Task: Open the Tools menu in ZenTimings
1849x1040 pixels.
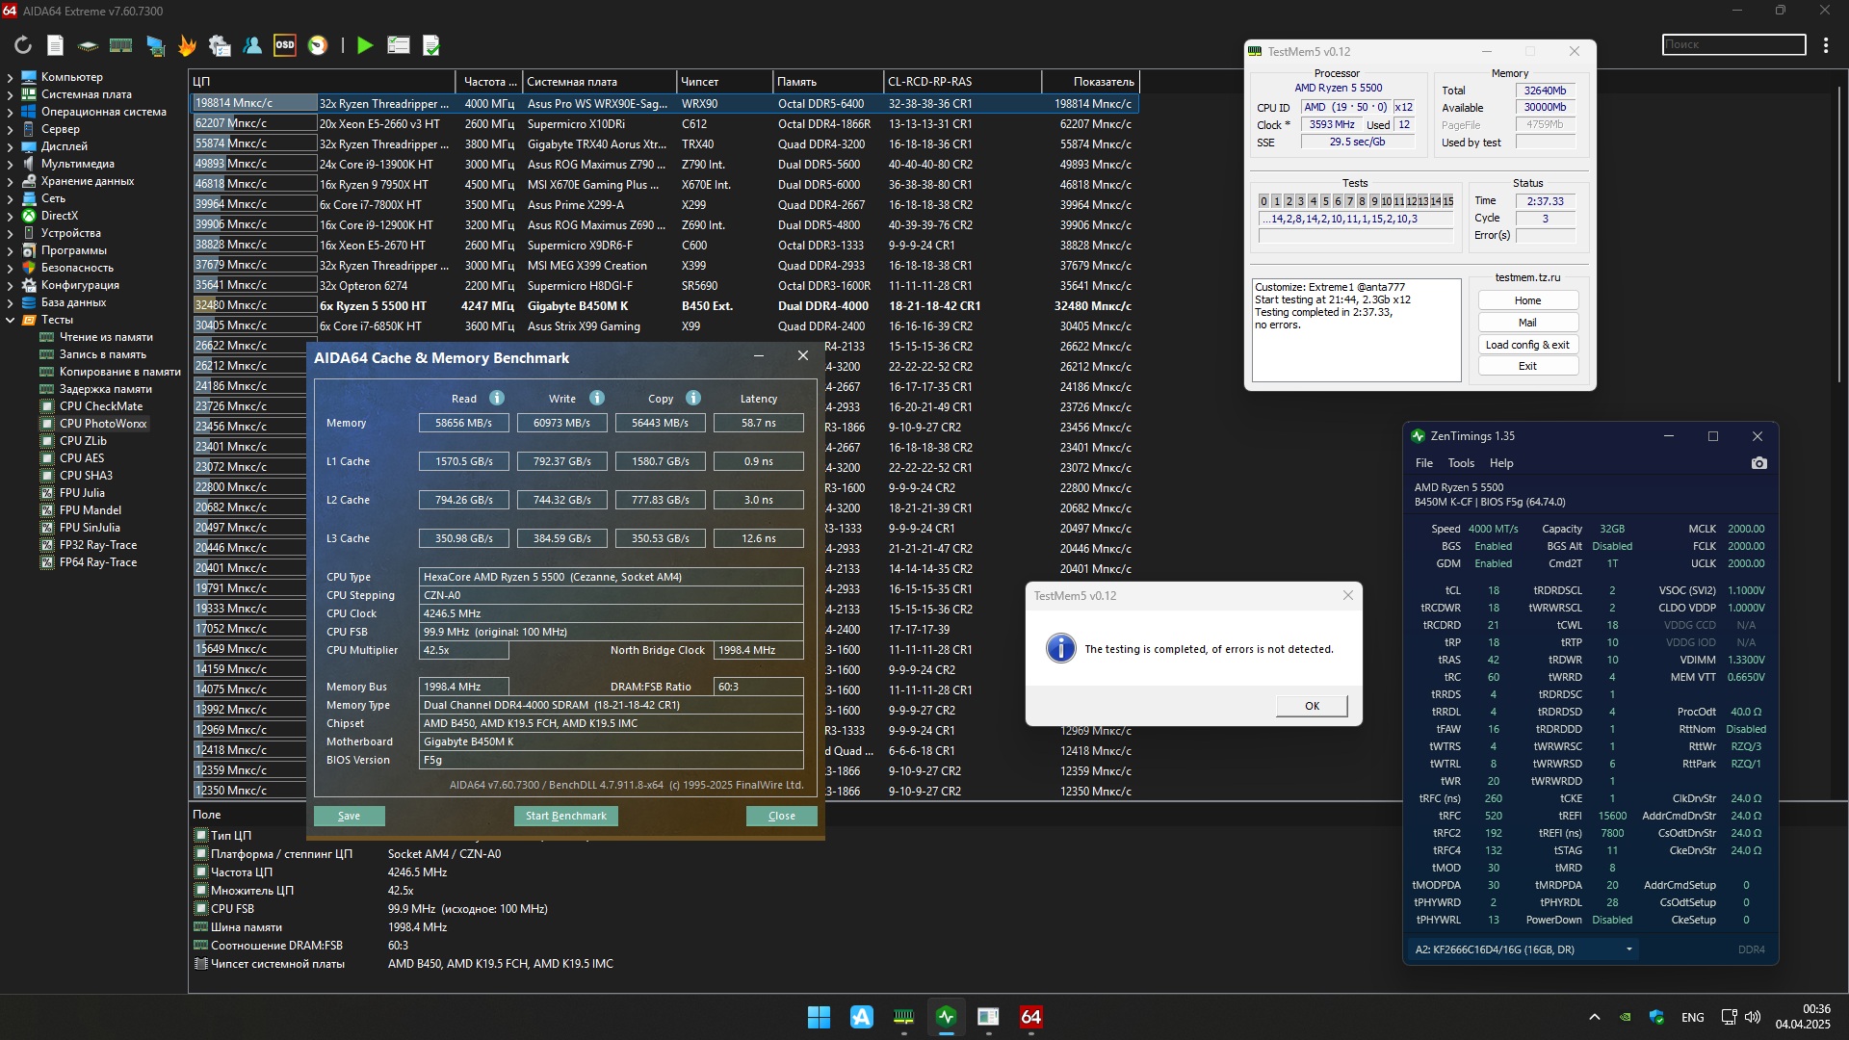Action: pos(1461,463)
